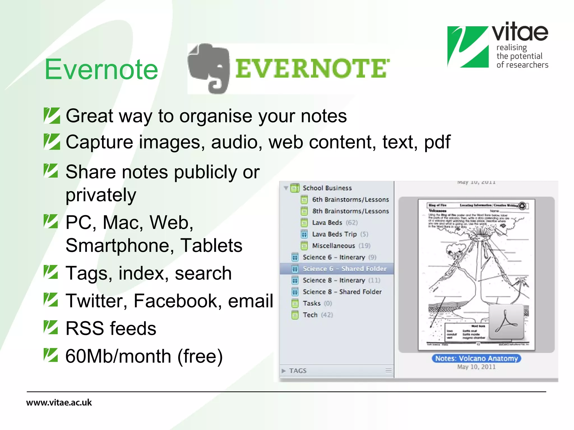Click the Tech notebook icon
Screen dimensions: 574x430
[295, 315]
